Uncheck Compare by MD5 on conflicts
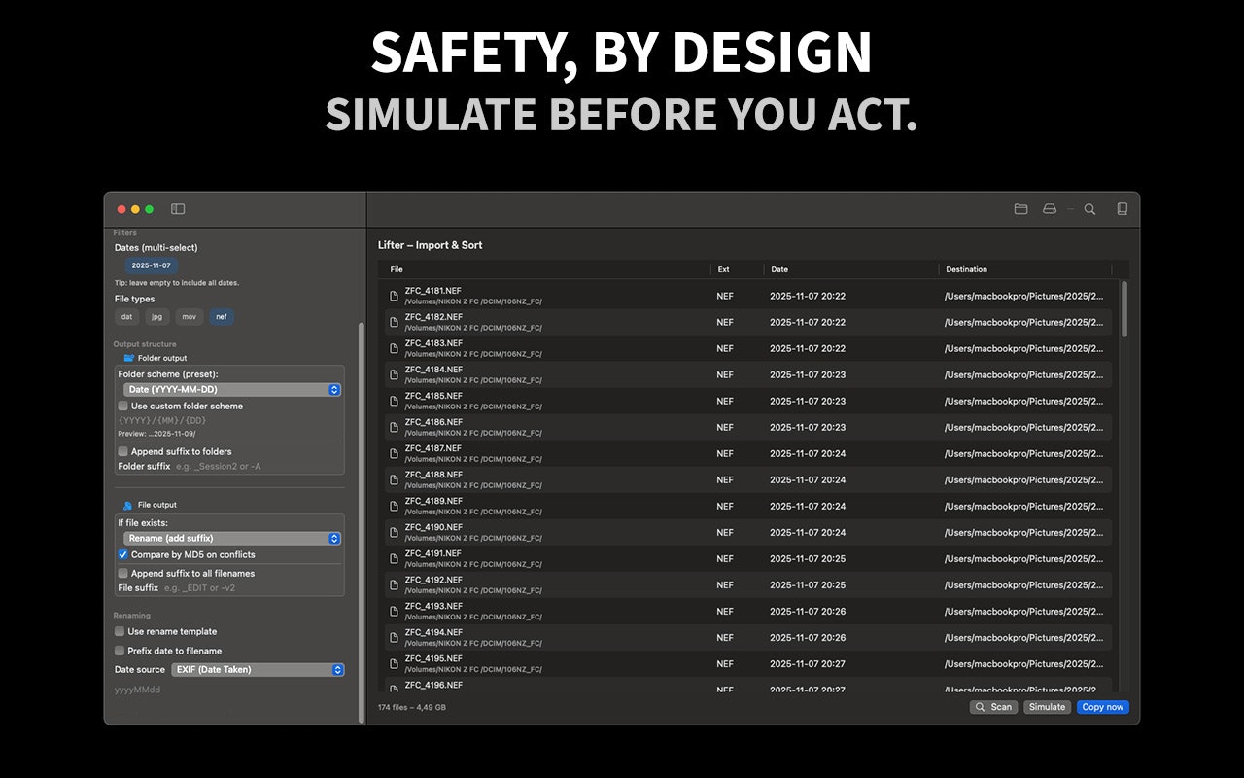Viewport: 1244px width, 778px height. click(122, 555)
